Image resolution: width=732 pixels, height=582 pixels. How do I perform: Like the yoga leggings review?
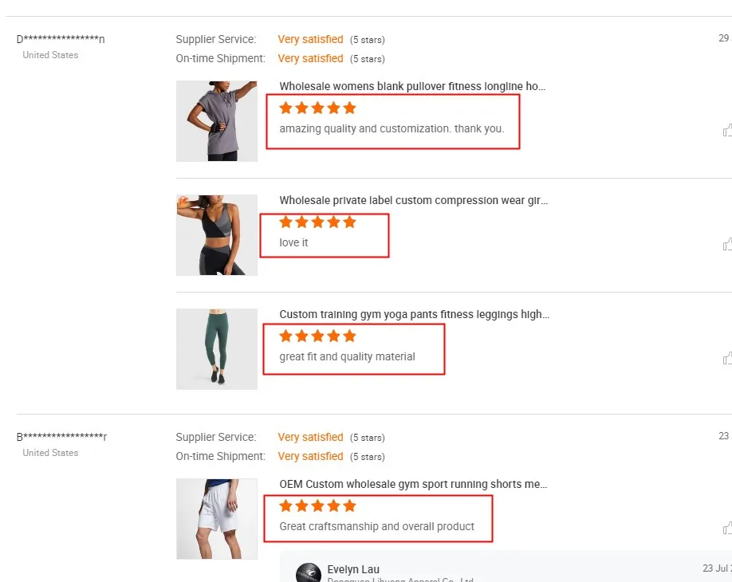(727, 358)
